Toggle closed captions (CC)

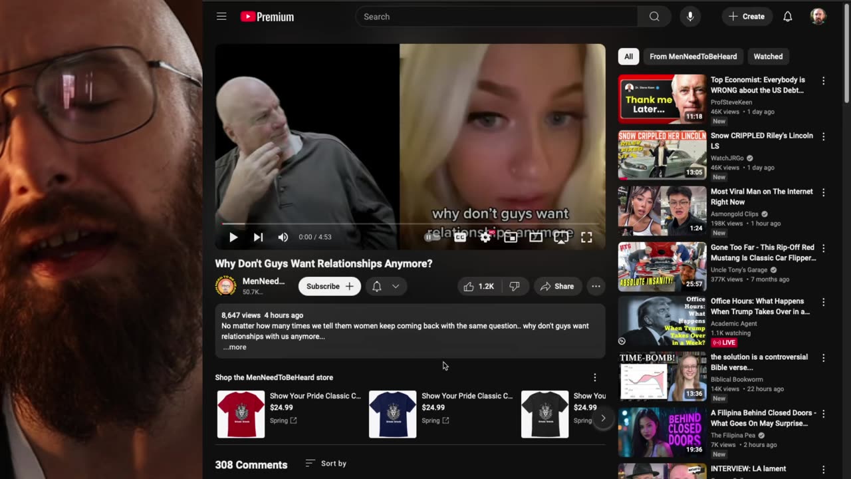[x=459, y=237]
